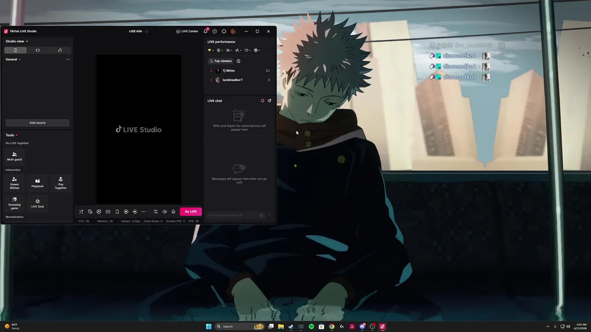The height and width of the screenshot is (332, 591).
Task: Click the Add source button
Action: coord(37,123)
